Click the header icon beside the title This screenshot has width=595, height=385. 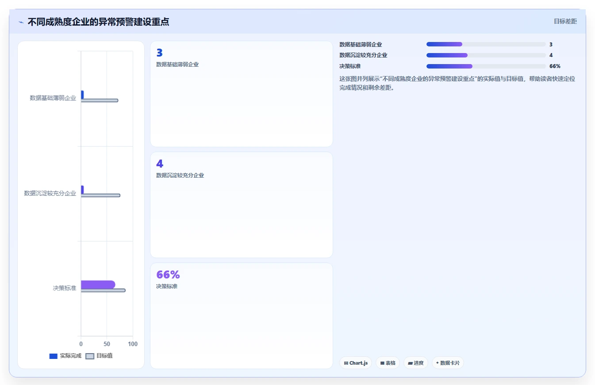pos(21,22)
